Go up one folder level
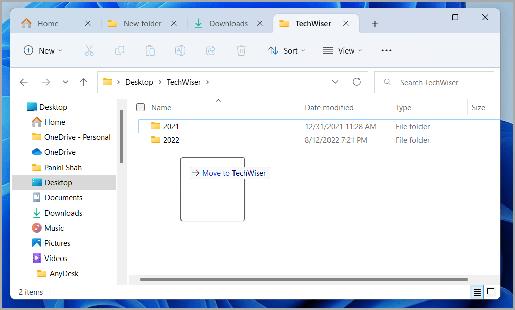Image resolution: width=515 pixels, height=310 pixels. click(83, 82)
